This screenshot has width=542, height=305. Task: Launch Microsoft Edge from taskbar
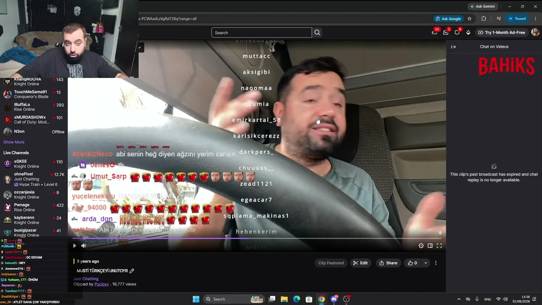[x=297, y=299]
